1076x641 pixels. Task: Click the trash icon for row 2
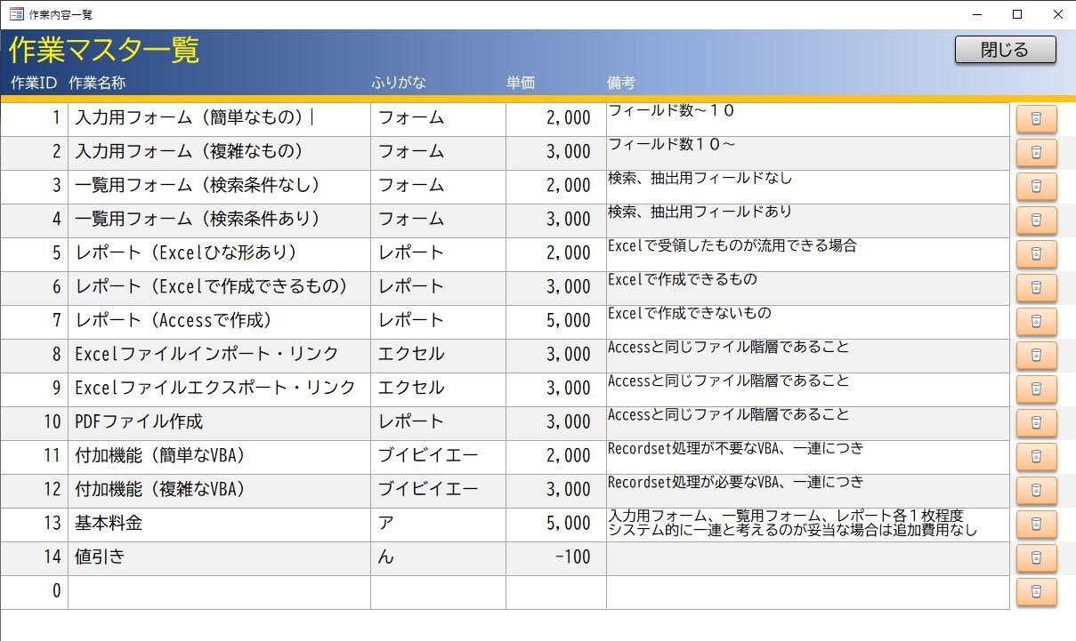(1036, 153)
